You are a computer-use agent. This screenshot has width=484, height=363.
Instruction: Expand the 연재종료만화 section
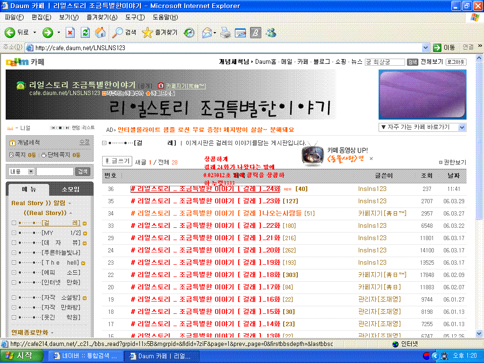(33, 332)
